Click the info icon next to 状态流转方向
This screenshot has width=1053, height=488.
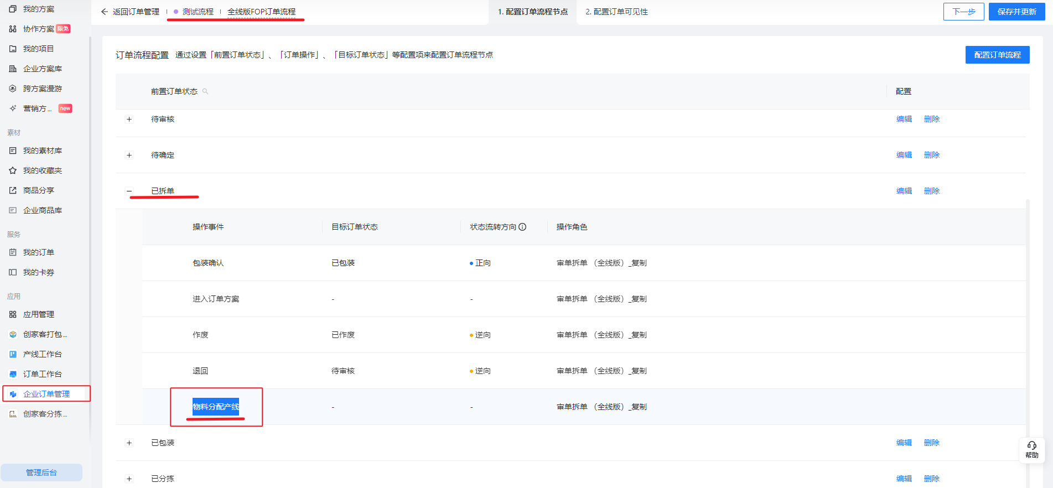[522, 227]
